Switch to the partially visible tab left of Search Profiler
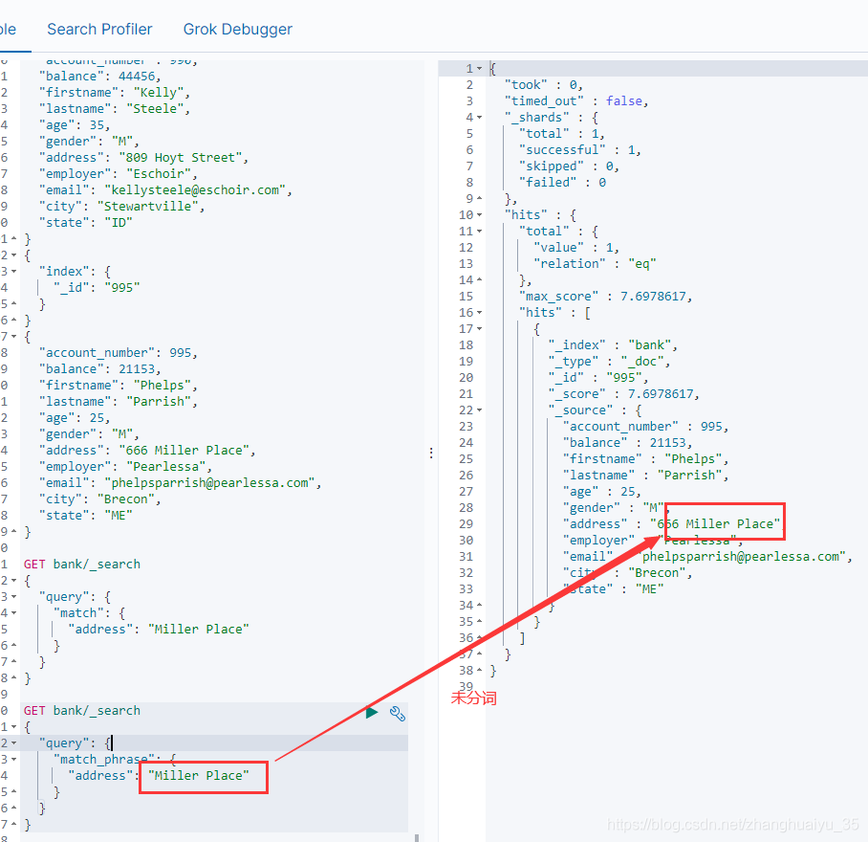 pos(7,29)
